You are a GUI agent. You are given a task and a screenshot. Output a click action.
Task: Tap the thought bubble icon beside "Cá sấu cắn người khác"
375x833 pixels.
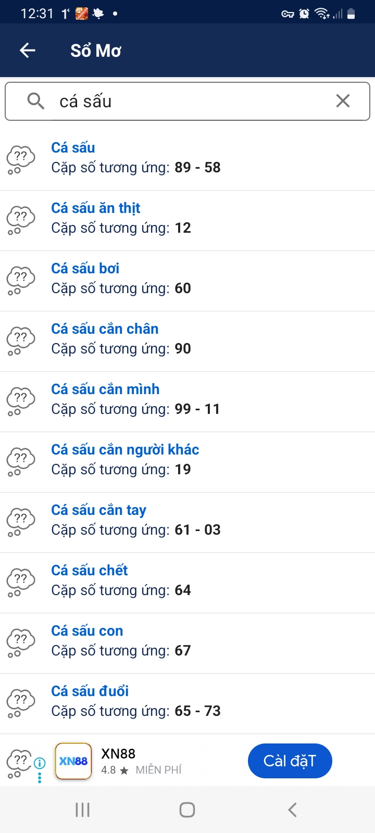(x=21, y=462)
